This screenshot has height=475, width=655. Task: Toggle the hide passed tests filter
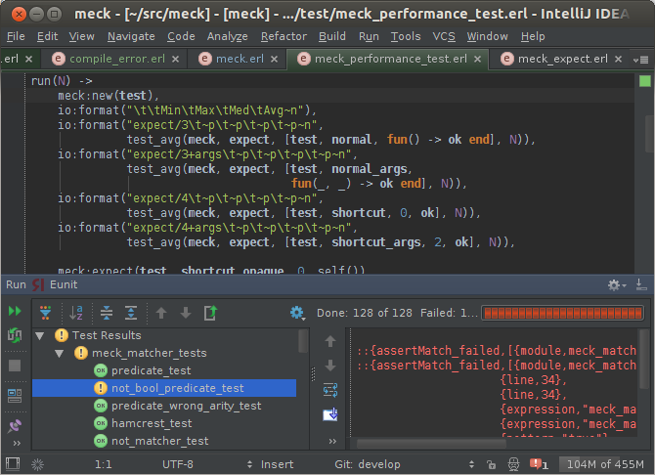point(46,313)
